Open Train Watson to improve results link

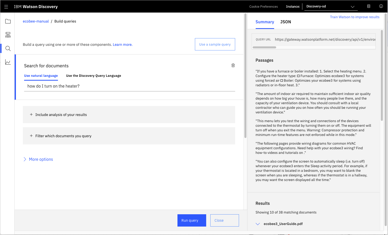[355, 17]
